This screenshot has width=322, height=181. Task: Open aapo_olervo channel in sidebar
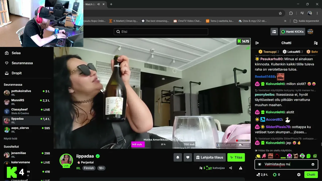[27, 130]
